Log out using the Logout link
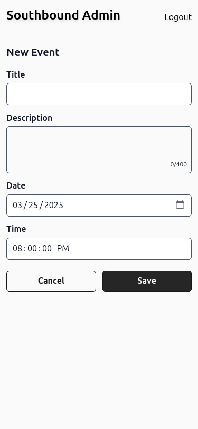This screenshot has width=198, height=429. [178, 17]
